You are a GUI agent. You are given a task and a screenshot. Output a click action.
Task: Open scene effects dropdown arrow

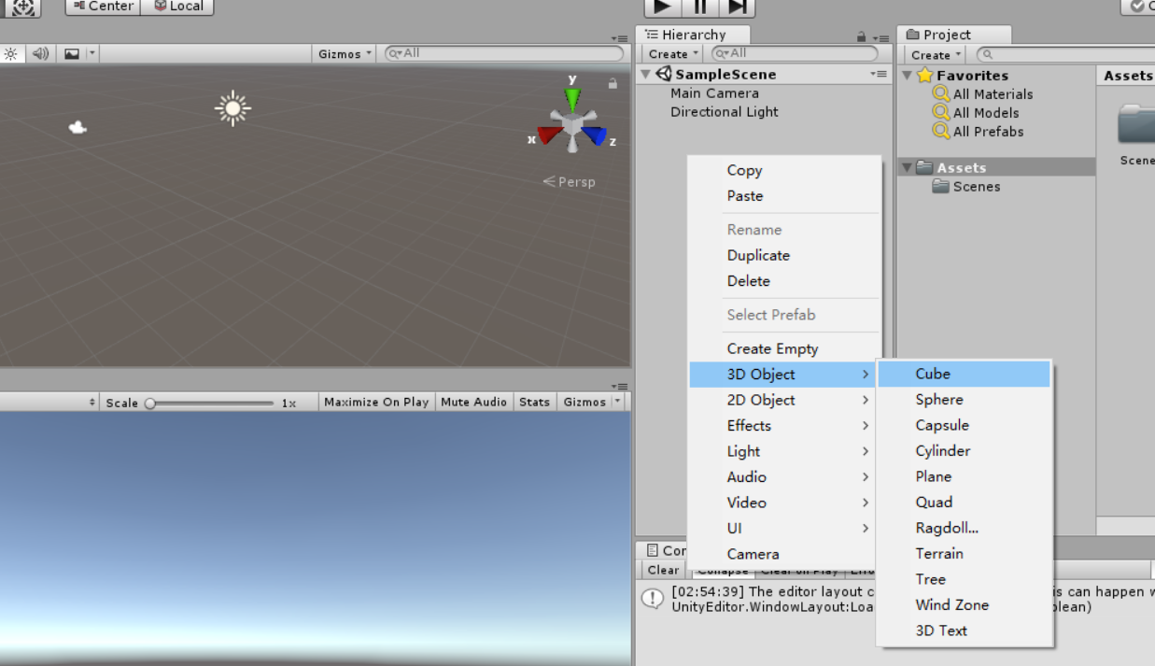pos(92,54)
